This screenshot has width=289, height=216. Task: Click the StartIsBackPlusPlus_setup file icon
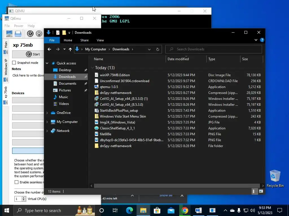[97, 110]
